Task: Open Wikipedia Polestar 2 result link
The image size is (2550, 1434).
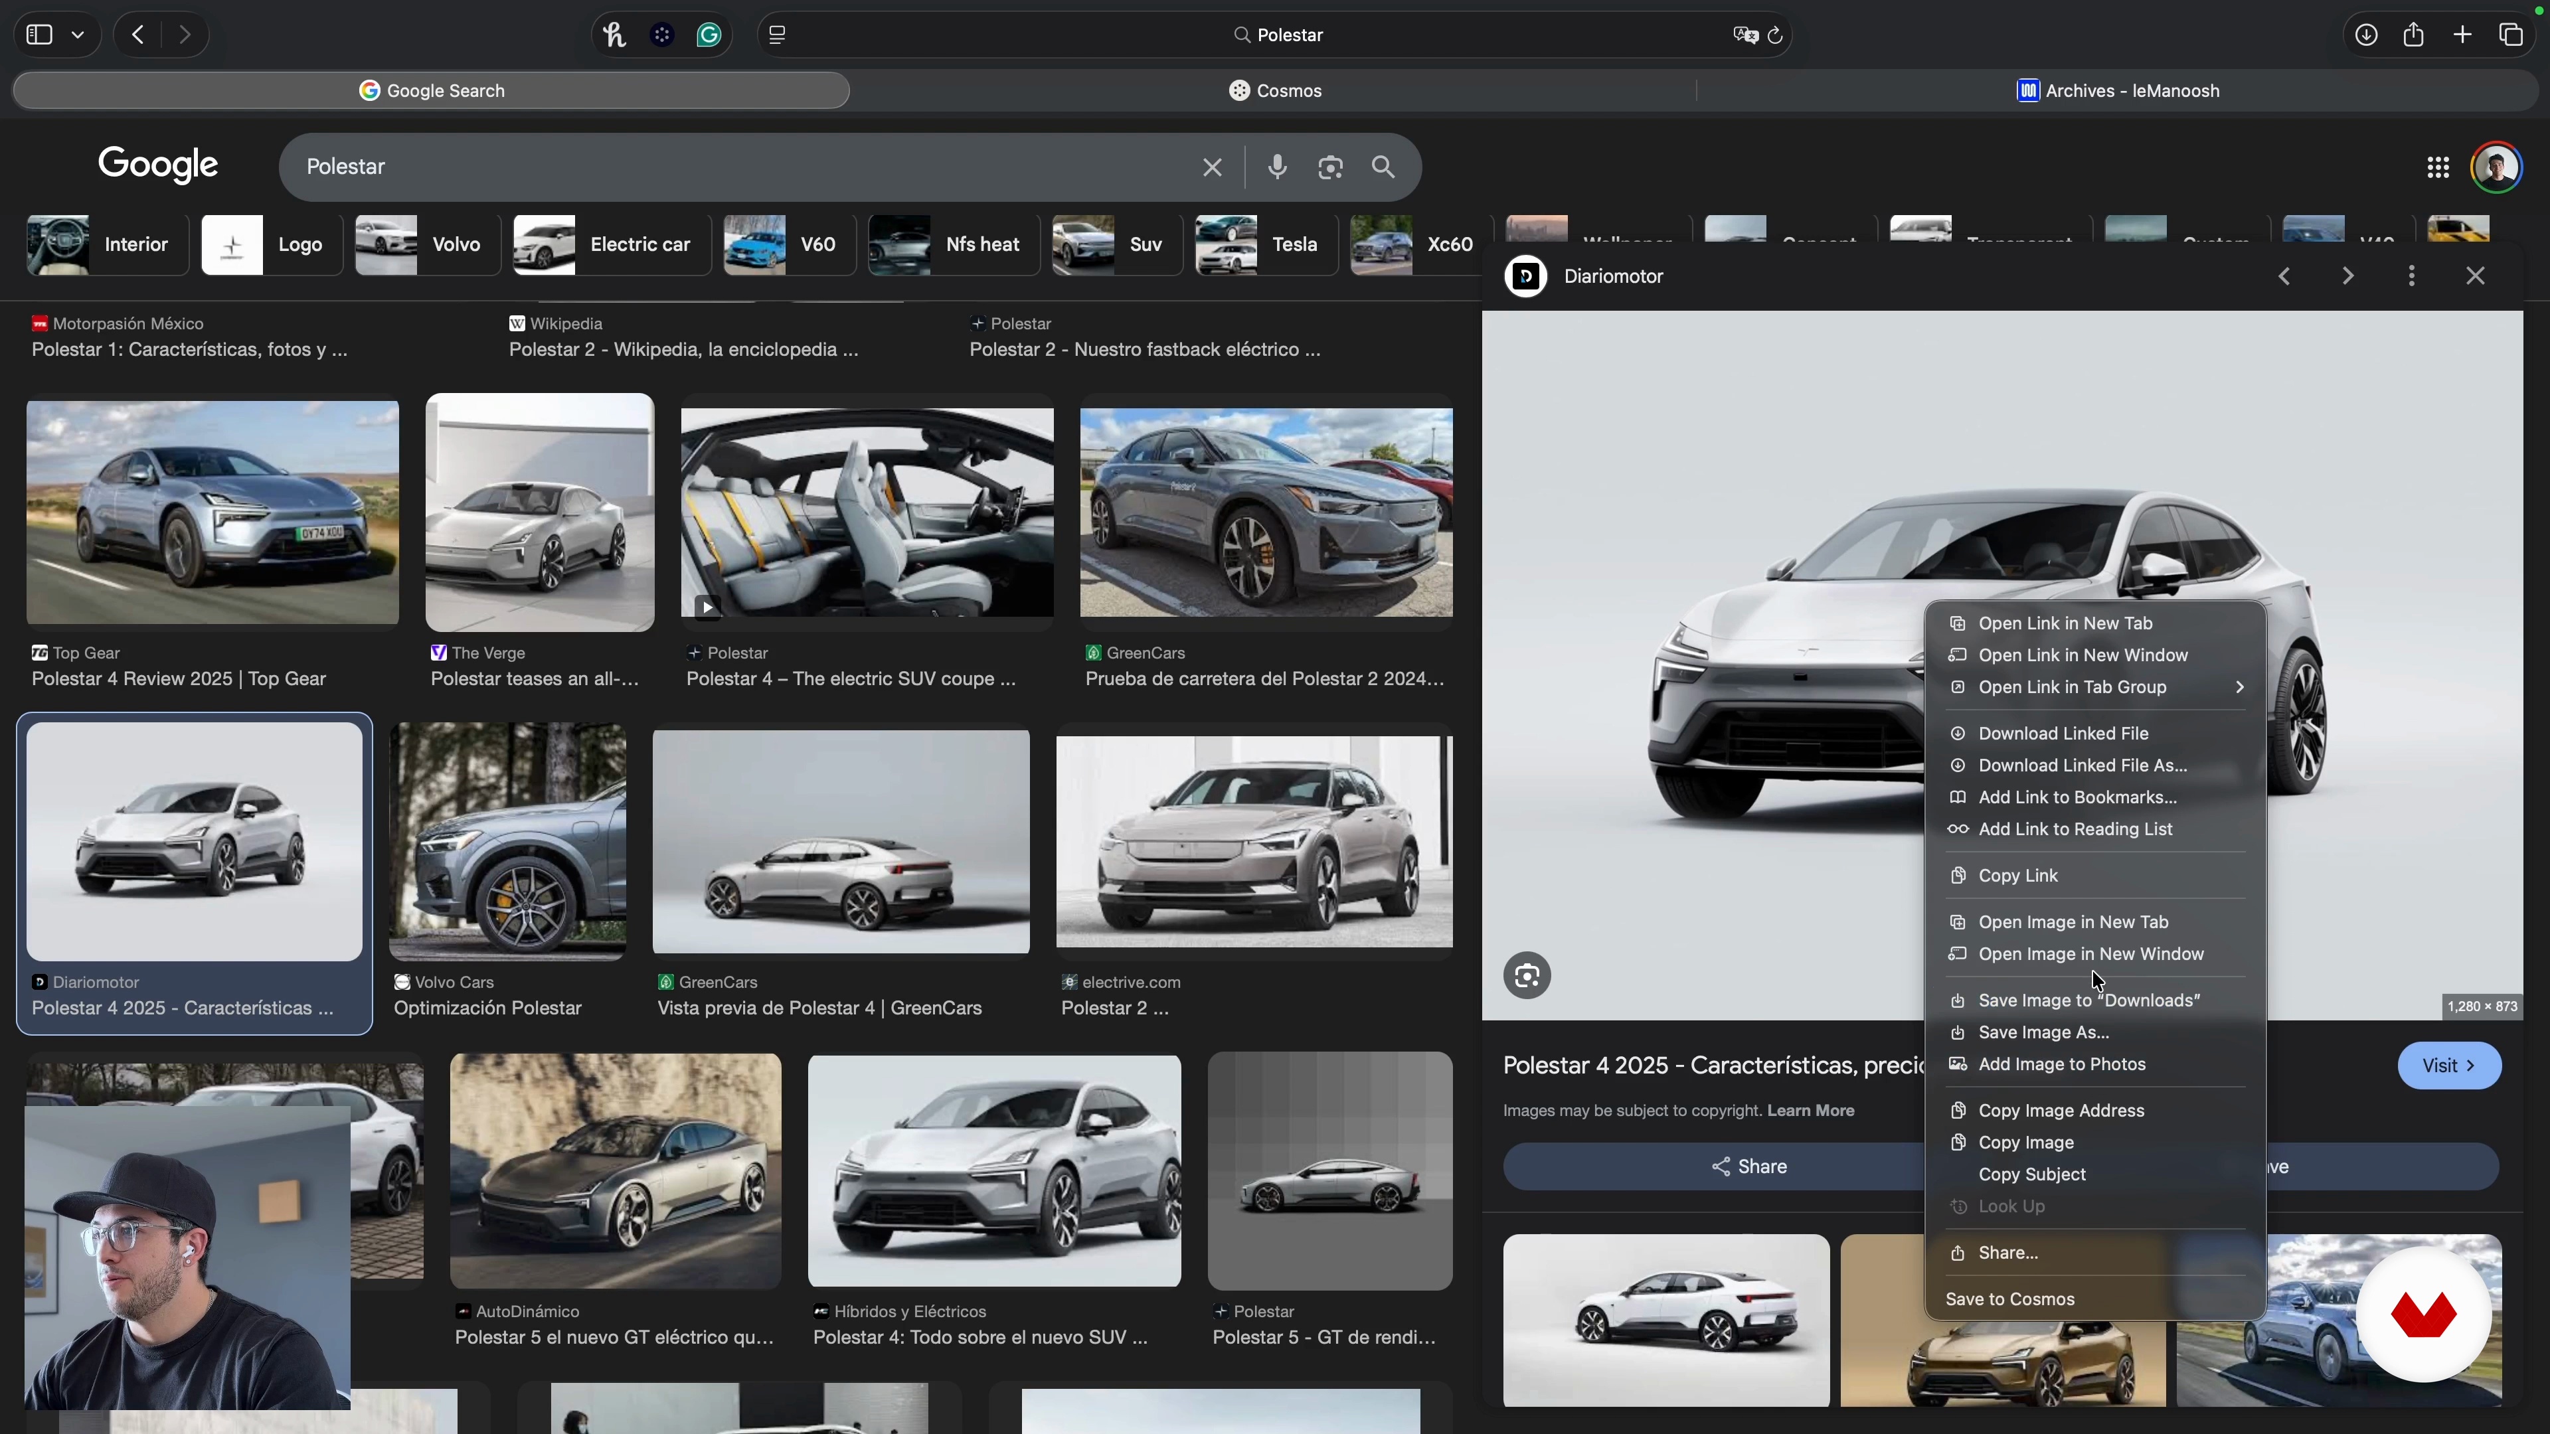Action: pyautogui.click(x=683, y=351)
